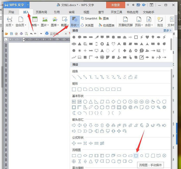The height and width of the screenshot is (169, 181).
Task: Select the smiley face basic shape
Action: tap(147, 107)
